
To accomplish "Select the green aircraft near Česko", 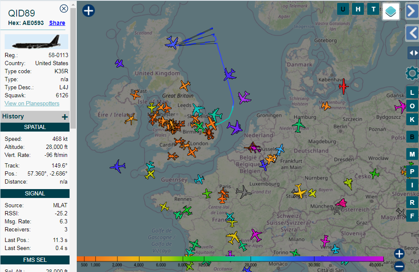I will pyautogui.click(x=374, y=173).
